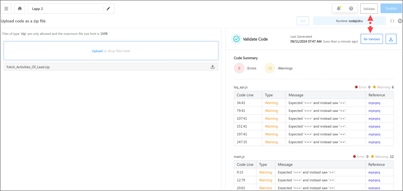The image size is (403, 191).
Task: Click lsq_api.js Warning: 6 indicator
Action: point(383,87)
